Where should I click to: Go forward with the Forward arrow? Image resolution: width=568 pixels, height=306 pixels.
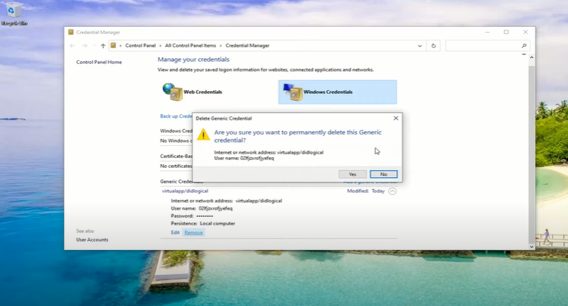[x=84, y=45]
